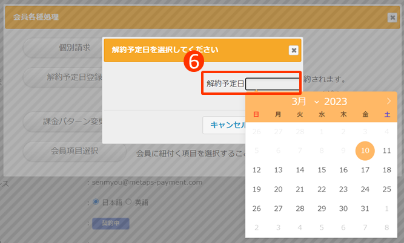This screenshot has width=404, height=243.
Task: Select the 日本語 radio button
Action: [94, 202]
